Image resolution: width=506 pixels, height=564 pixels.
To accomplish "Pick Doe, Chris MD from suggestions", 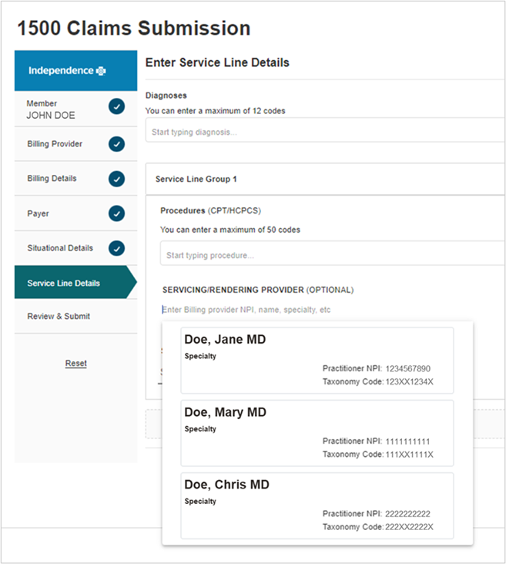I will (x=317, y=505).
